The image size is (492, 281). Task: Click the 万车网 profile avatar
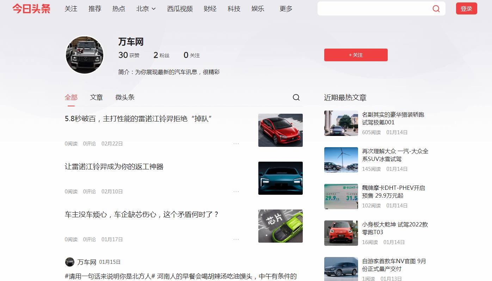point(85,55)
